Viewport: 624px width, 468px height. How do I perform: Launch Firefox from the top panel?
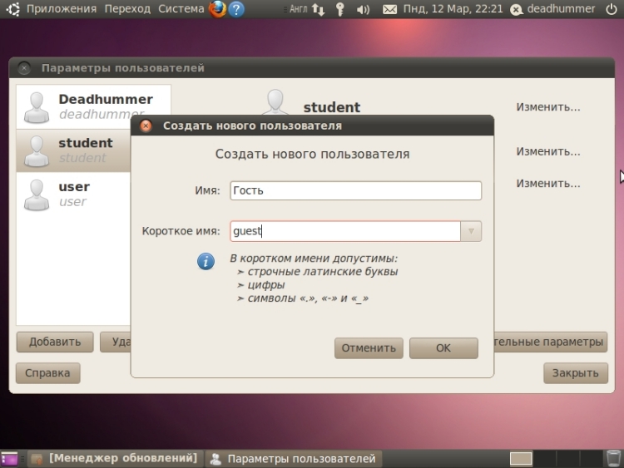tap(217, 9)
